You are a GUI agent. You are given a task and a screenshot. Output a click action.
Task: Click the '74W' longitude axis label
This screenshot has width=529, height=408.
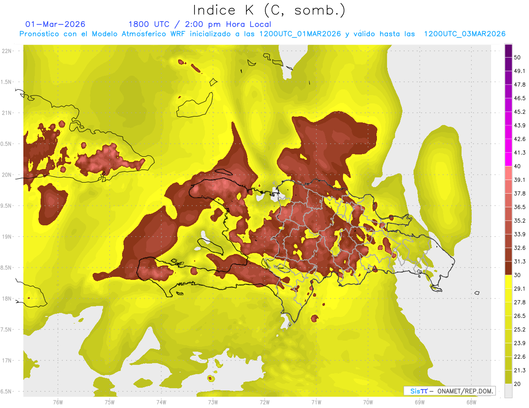pos(161,402)
